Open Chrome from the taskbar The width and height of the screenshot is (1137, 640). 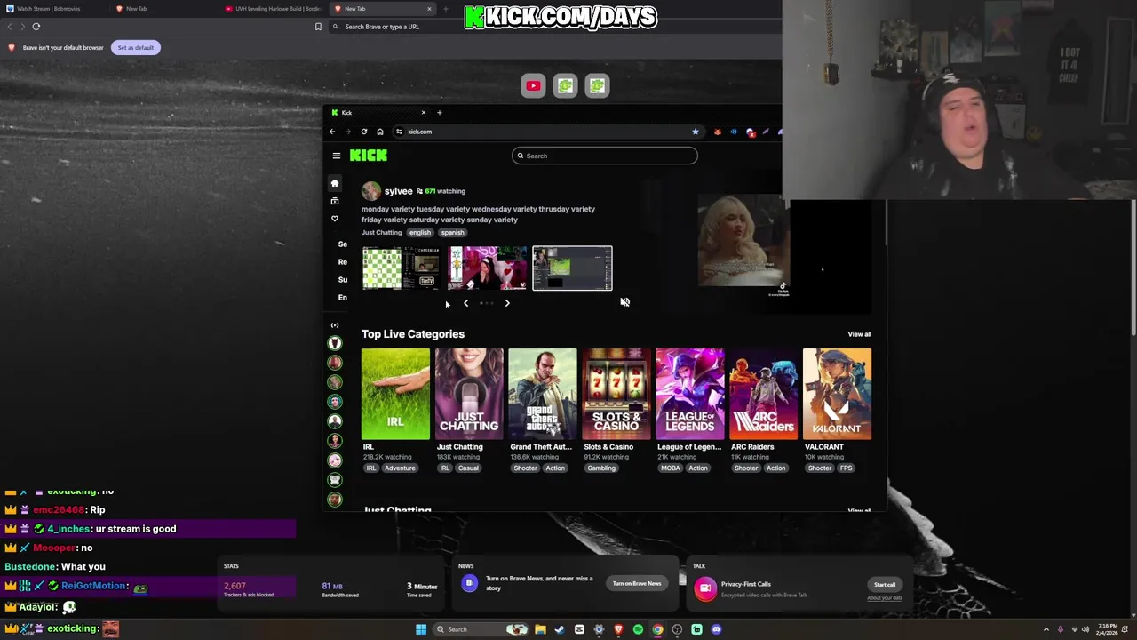[x=657, y=629]
